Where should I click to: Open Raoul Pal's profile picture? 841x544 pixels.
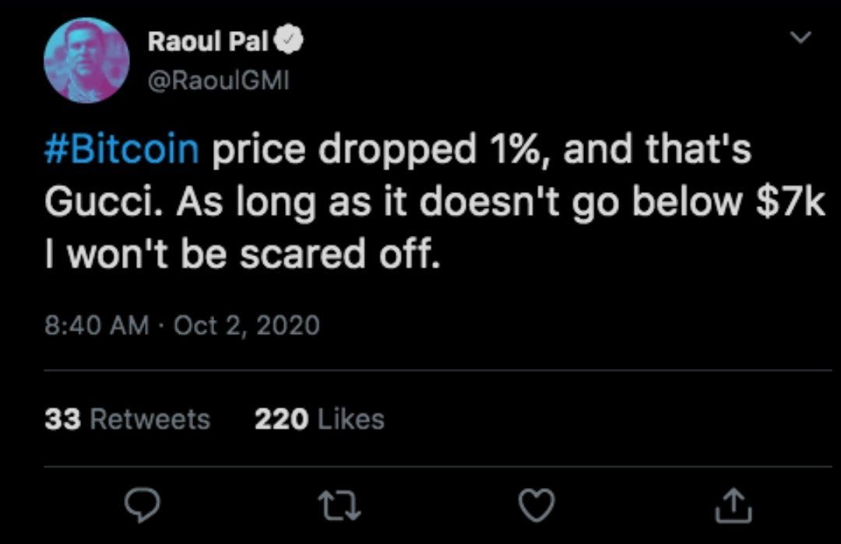click(x=86, y=61)
